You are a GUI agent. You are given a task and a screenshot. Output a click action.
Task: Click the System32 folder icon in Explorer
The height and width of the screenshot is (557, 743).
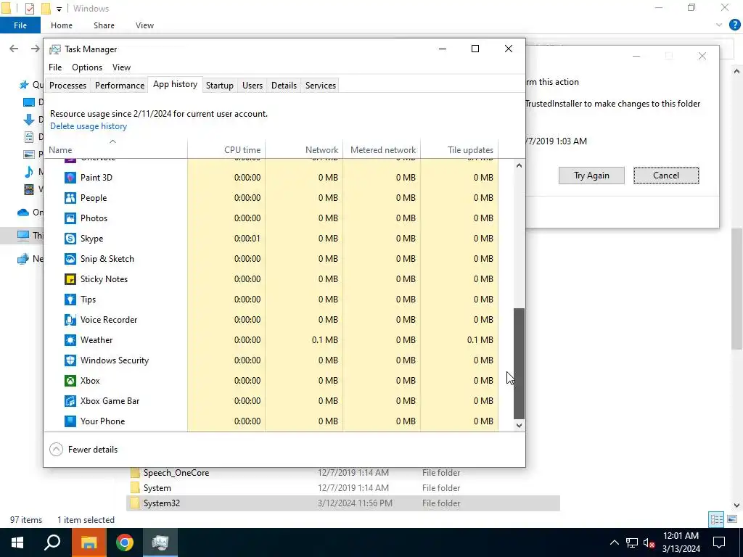click(x=136, y=503)
